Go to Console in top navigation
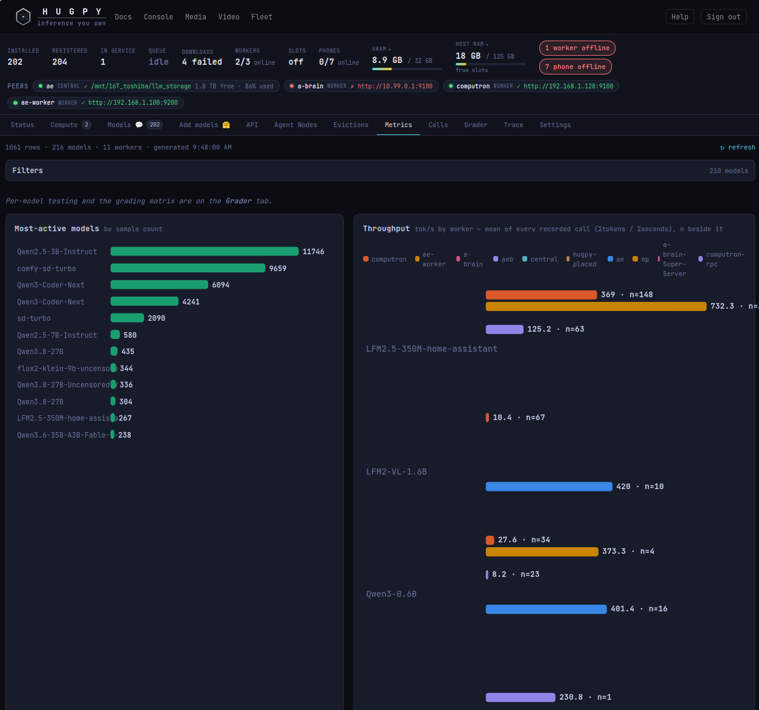 159,17
